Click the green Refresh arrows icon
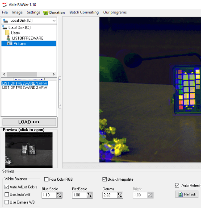The image size is (201, 208). (x=180, y=195)
